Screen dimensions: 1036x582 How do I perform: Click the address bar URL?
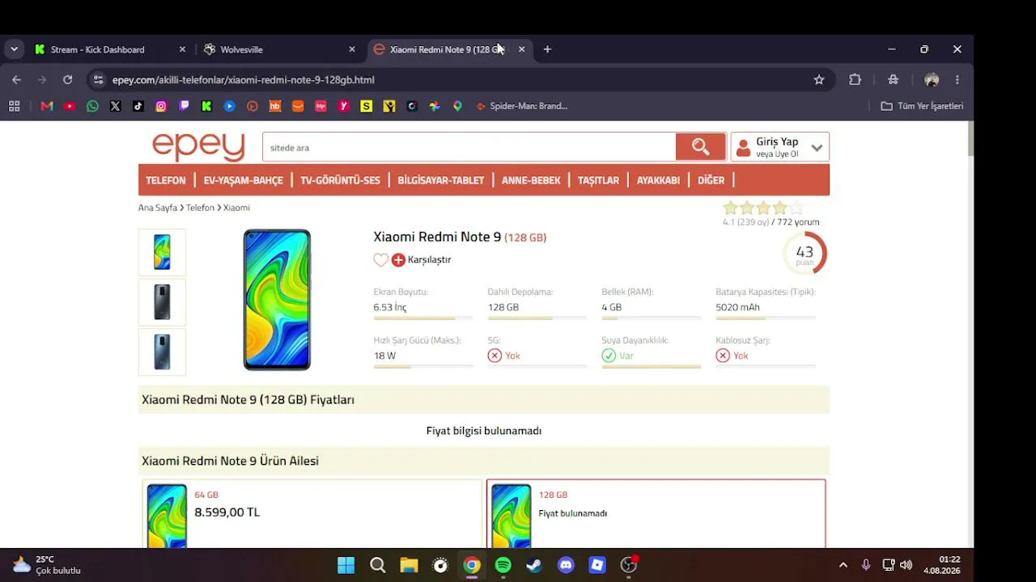click(x=243, y=80)
